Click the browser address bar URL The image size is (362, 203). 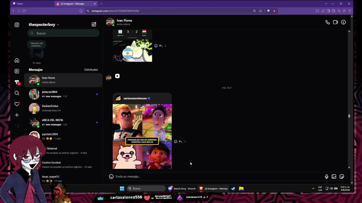point(115,11)
